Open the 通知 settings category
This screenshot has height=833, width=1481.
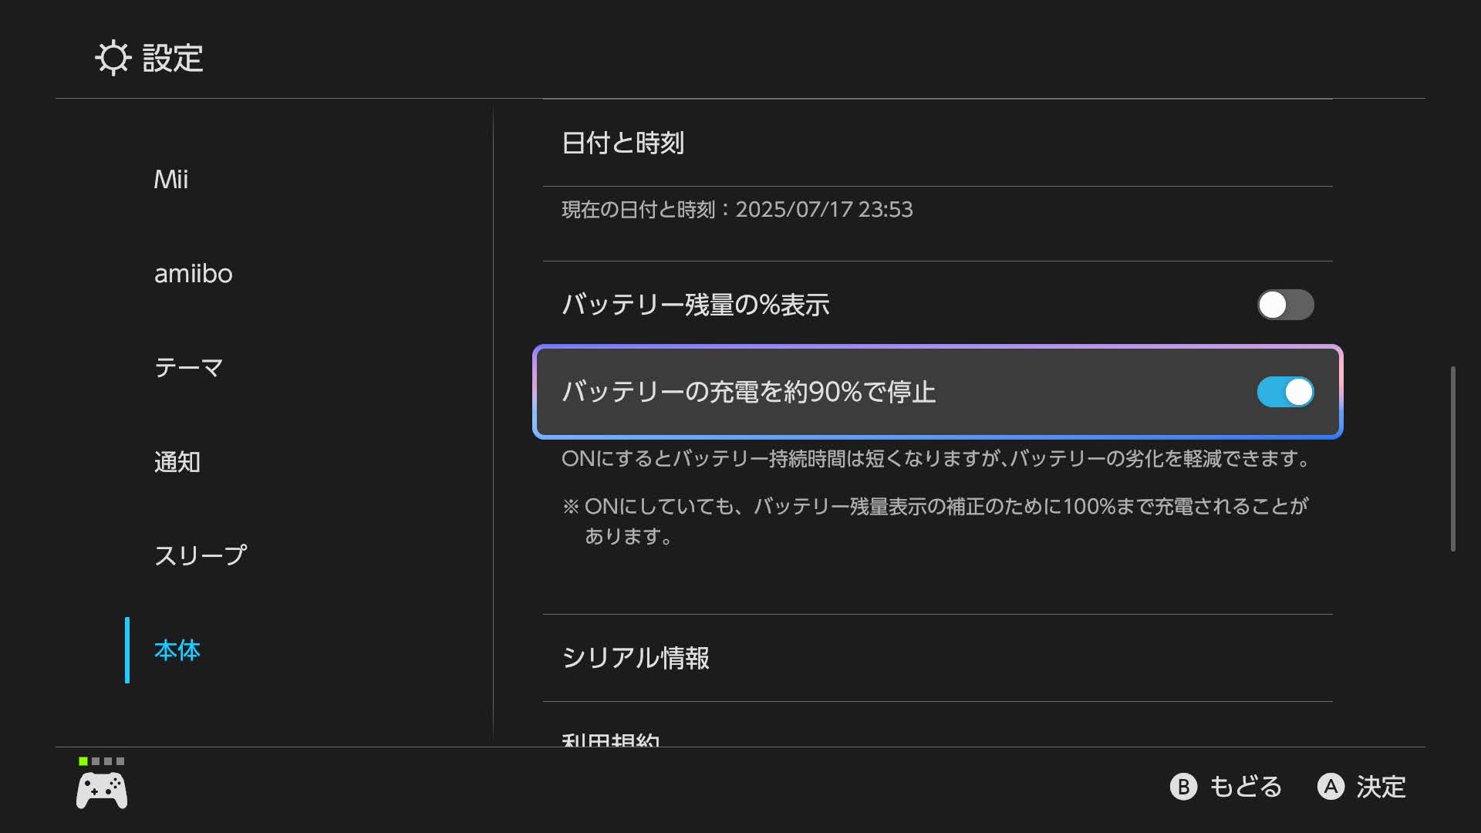point(177,462)
